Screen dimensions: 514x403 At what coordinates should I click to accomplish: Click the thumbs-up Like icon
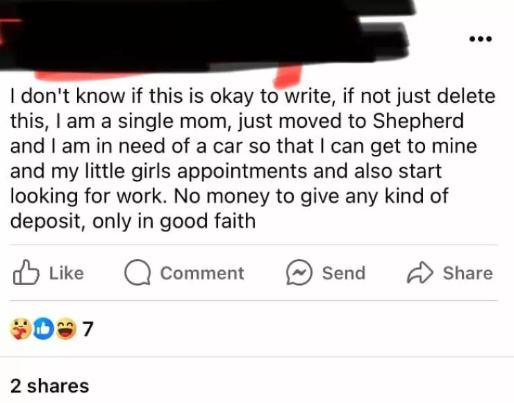(x=26, y=272)
